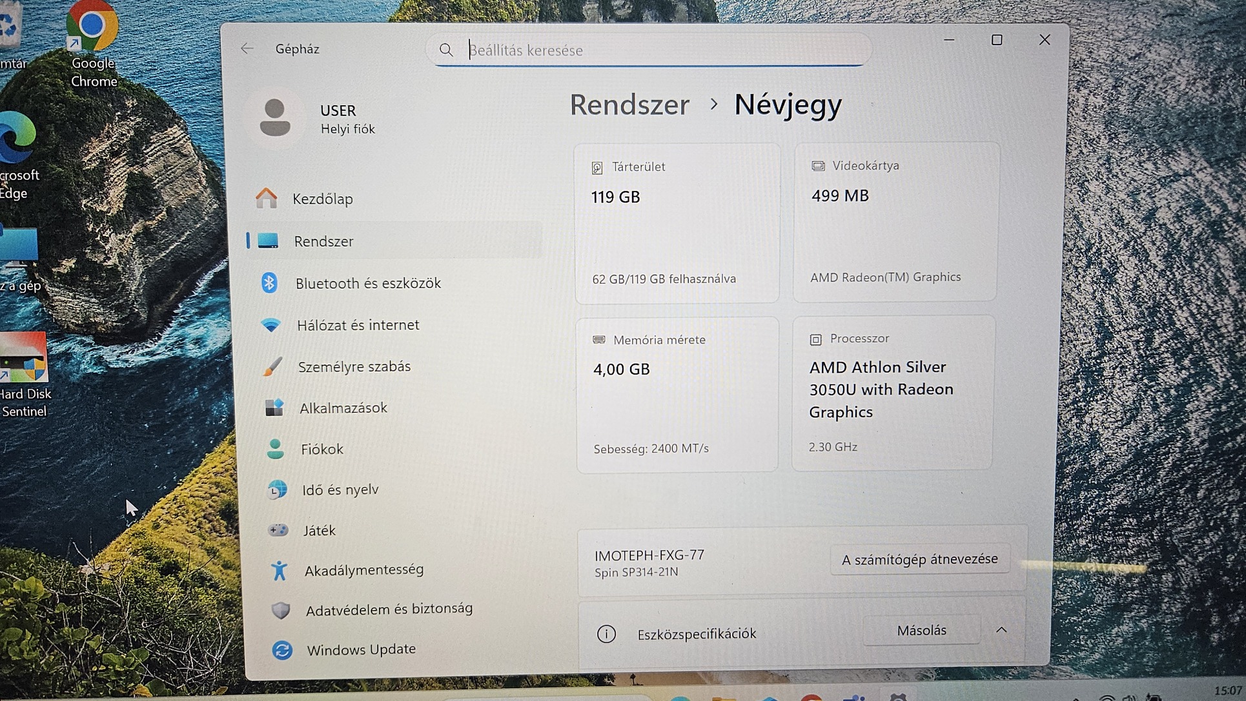The image size is (1246, 701).
Task: Select the Rendszer sidebar item
Action: (x=323, y=241)
